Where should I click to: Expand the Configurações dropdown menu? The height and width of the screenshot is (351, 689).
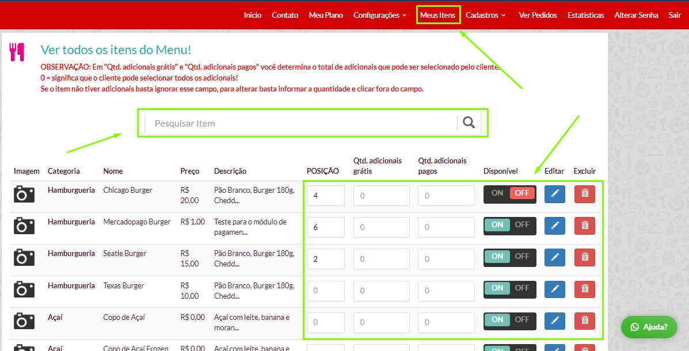pos(380,15)
